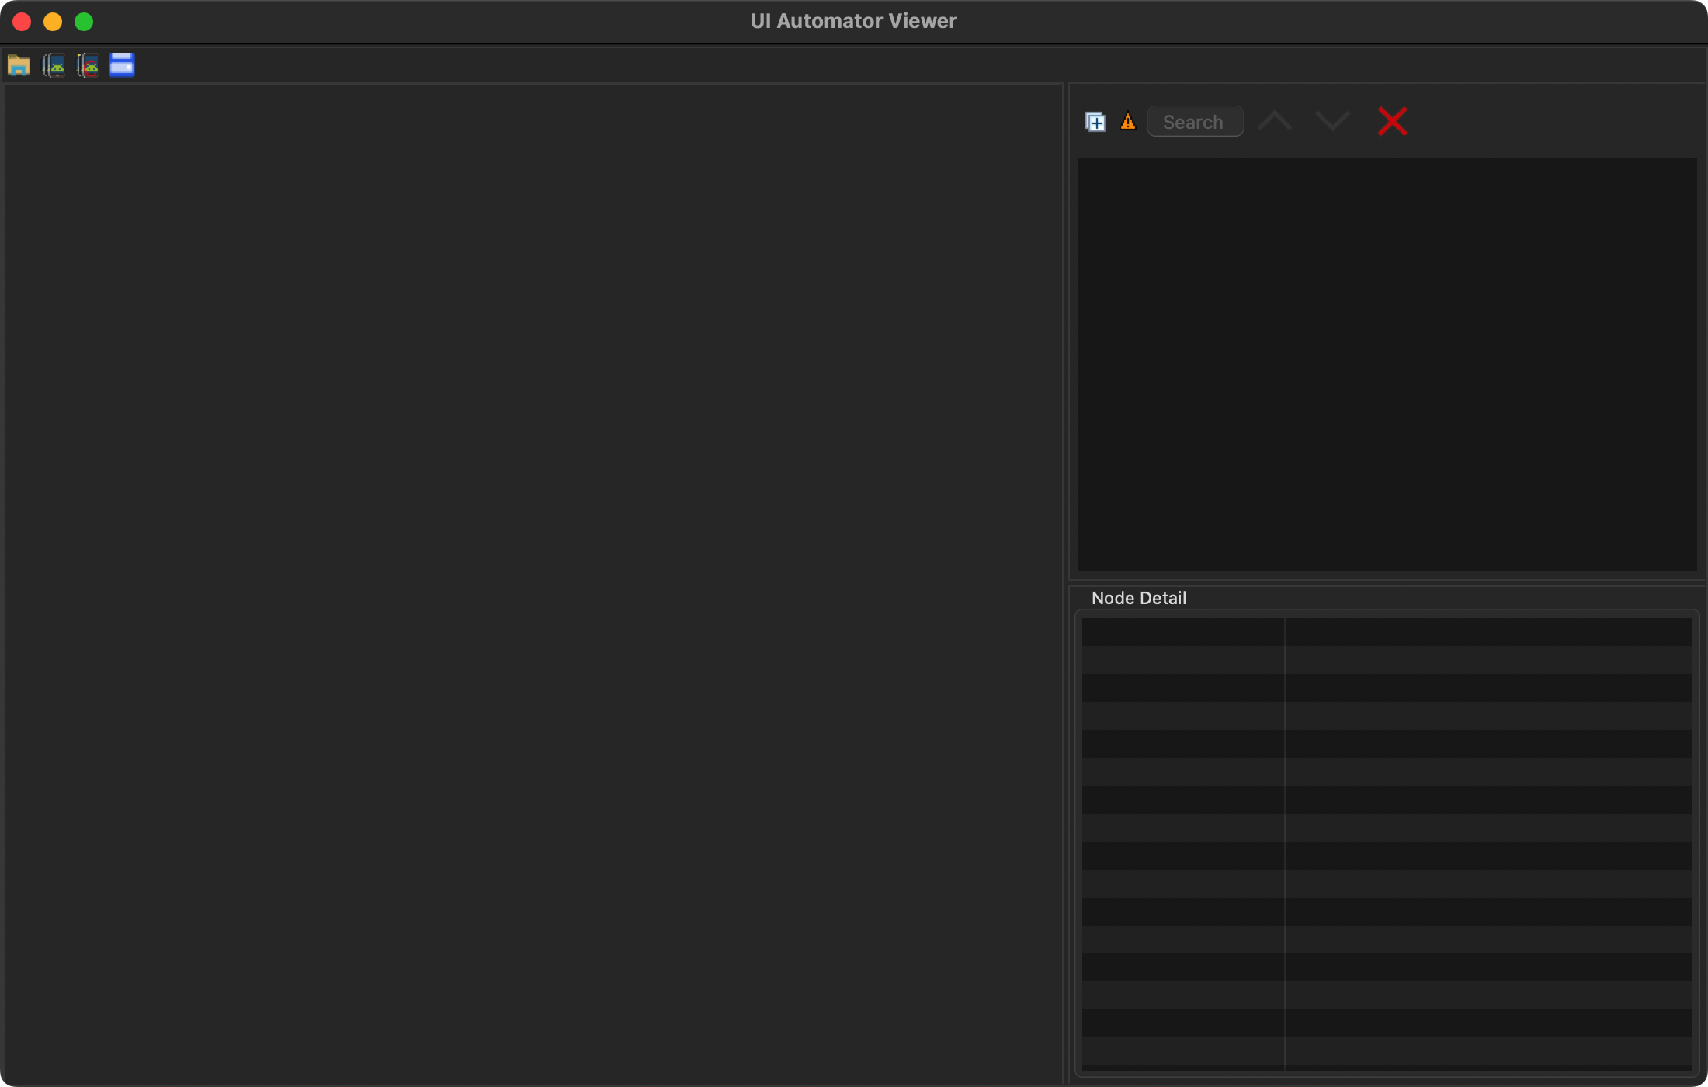Viewport: 1708px width, 1087px height.
Task: Toggle NAF Nodes with the orange warning icon
Action: (1128, 122)
